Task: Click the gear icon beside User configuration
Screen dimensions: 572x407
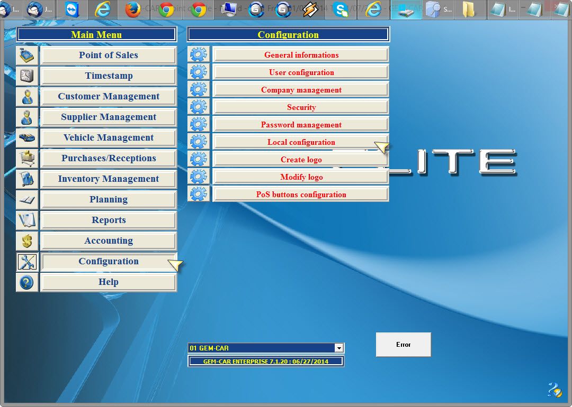Action: (x=199, y=72)
